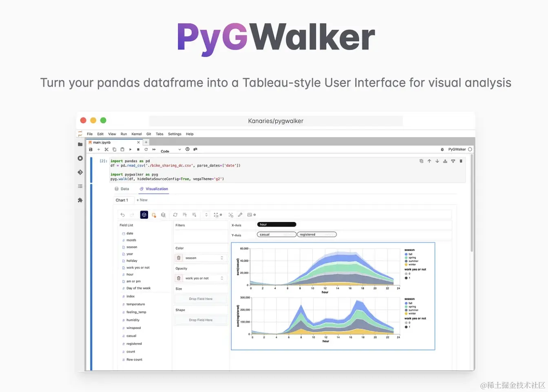Screen dimensions: 548x392
Task: Remove the work yes or not opacity trash icon
Action: point(179,278)
